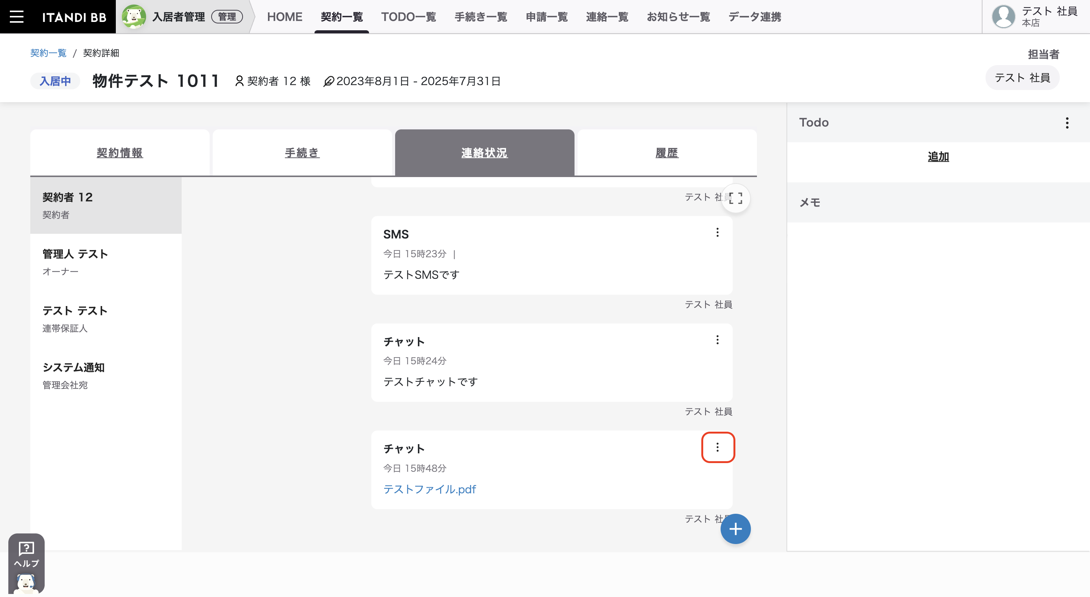1090x597 pixels.
Task: Open options for 15時24分 chat message
Action: pos(717,340)
